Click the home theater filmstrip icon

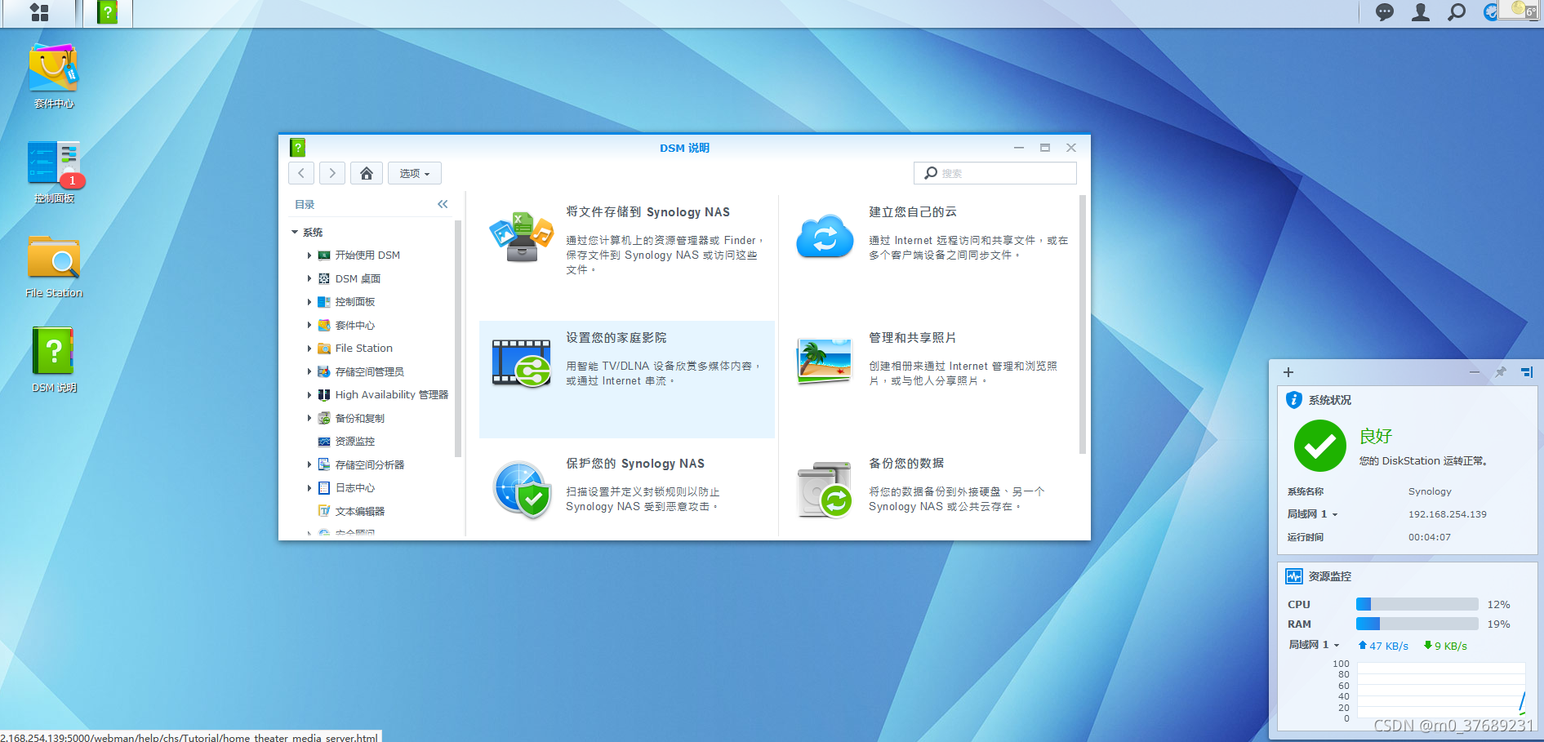[x=521, y=363]
